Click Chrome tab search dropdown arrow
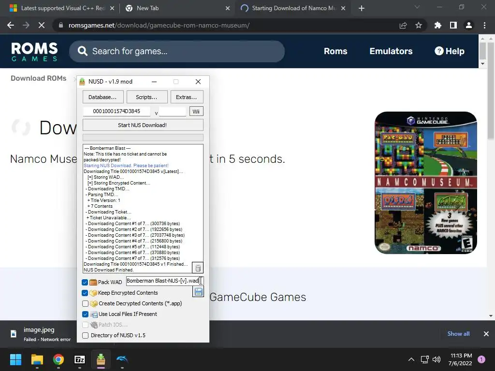Image resolution: width=495 pixels, height=371 pixels. [417, 7]
